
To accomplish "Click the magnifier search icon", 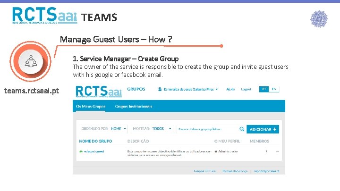I will 242,129.
